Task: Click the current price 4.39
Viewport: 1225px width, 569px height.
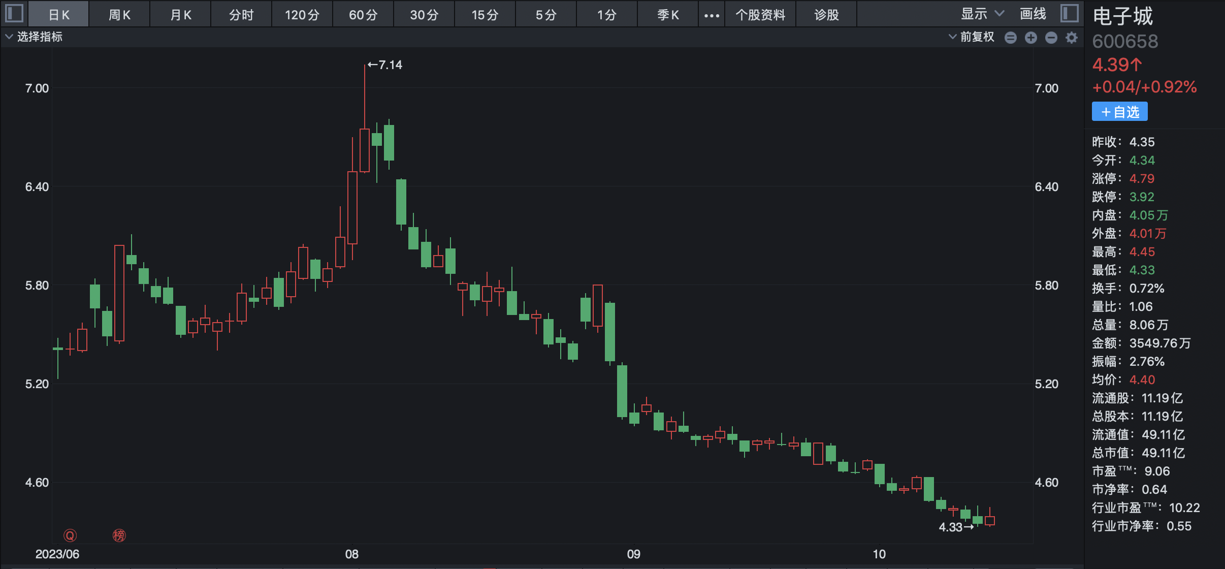Action: pyautogui.click(x=1117, y=65)
